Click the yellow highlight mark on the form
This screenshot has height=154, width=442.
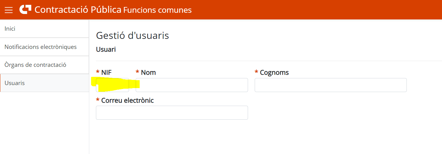pyautogui.click(x=115, y=84)
